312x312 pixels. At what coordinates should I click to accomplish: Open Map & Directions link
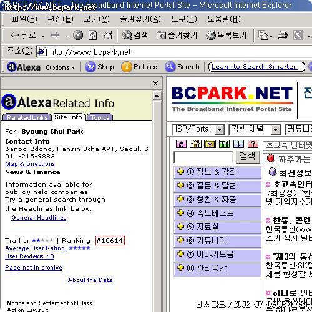coord(30,164)
